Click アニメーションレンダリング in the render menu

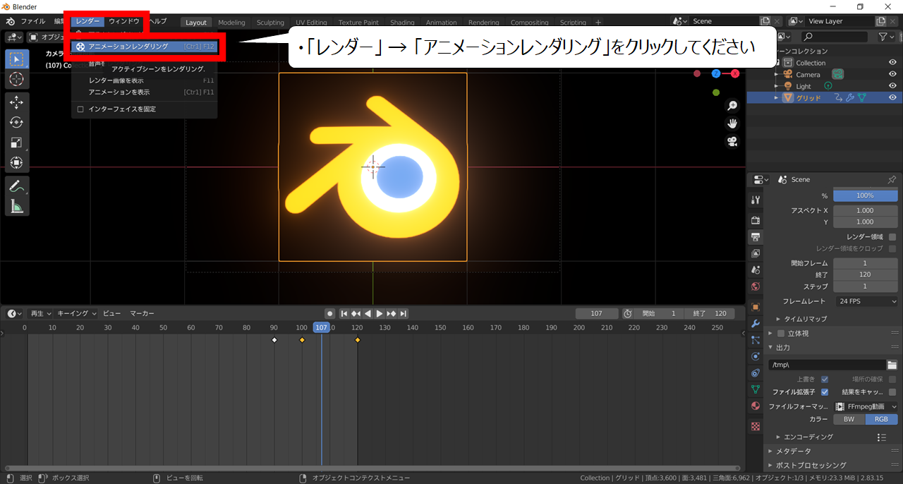(145, 47)
